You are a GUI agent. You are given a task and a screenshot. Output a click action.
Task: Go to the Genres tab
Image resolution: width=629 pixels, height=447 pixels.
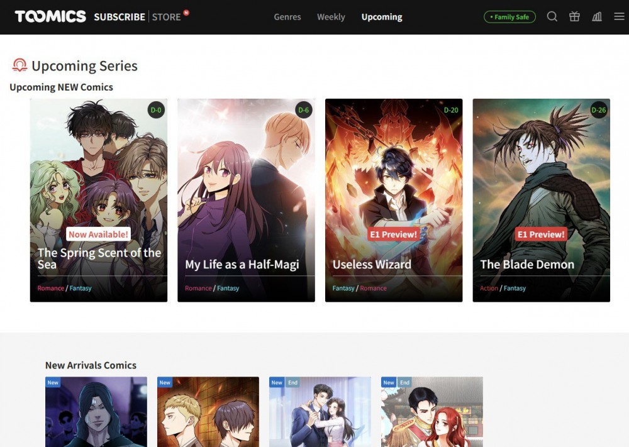click(x=287, y=17)
